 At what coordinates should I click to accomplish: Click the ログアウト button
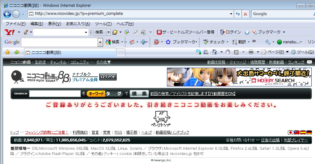coord(108,77)
